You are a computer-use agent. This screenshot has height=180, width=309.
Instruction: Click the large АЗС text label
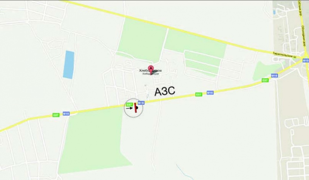point(165,92)
